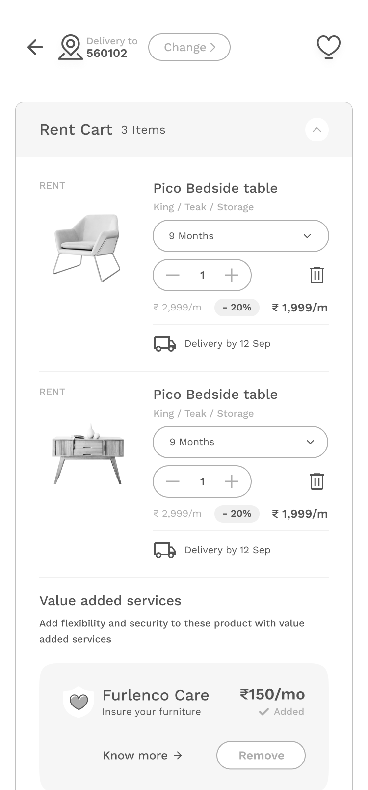Click the first item's delivery truck icon

tap(165, 344)
